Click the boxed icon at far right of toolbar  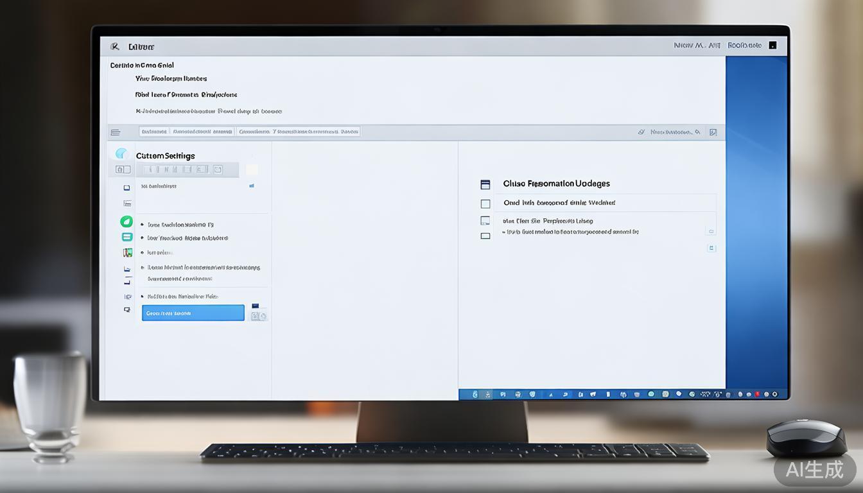click(713, 132)
